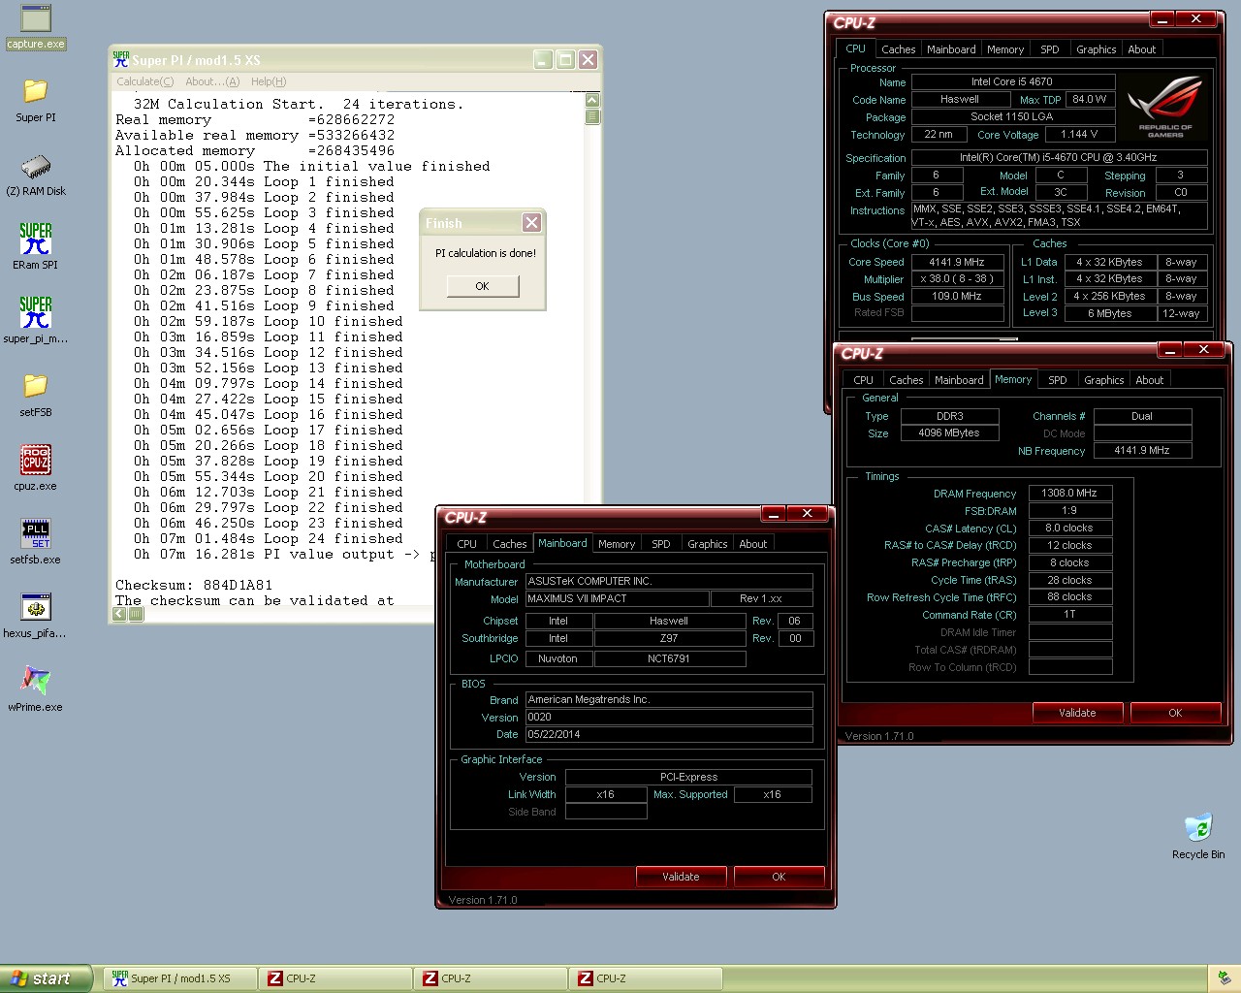Image resolution: width=1241 pixels, height=993 pixels.
Task: Click the CAS# Latency 8.0 clocks value
Action: [1069, 528]
